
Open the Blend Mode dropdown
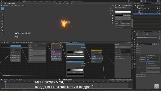pos(153,57)
